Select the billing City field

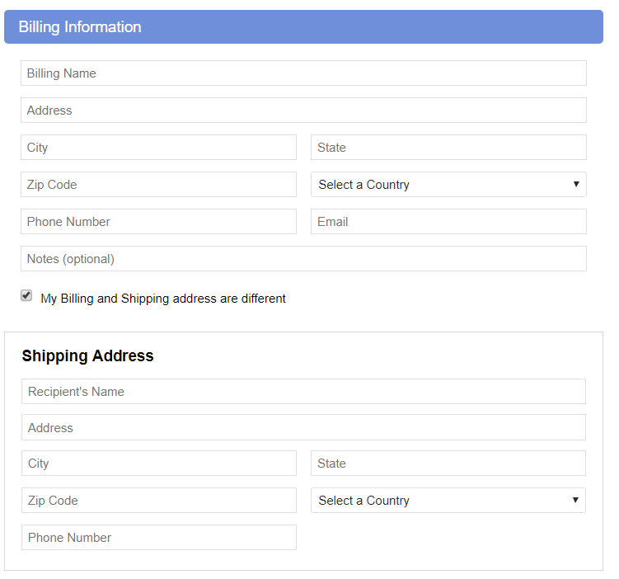pyautogui.click(x=158, y=148)
